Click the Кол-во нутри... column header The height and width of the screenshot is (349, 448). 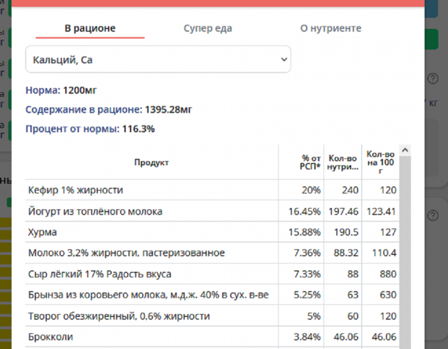tap(343, 162)
